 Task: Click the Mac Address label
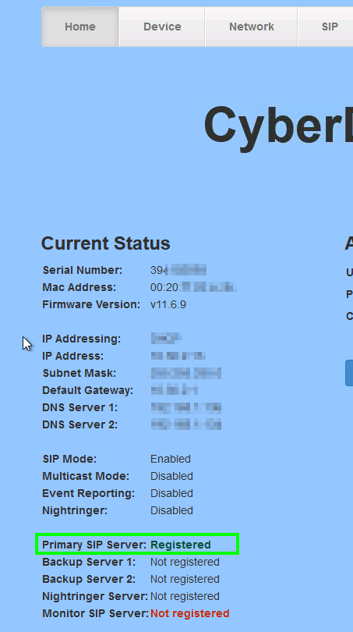coord(79,287)
